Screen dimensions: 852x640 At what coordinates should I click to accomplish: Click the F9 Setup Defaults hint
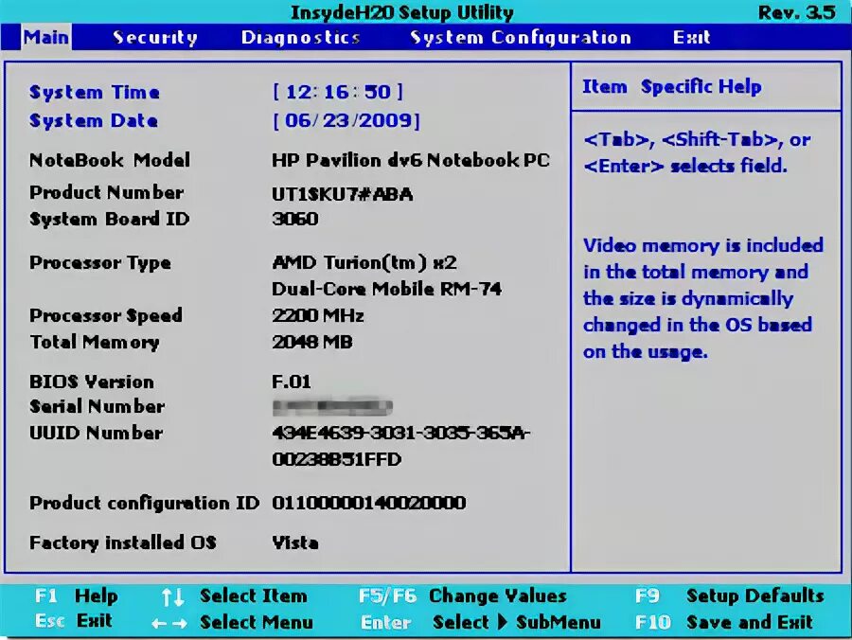click(x=730, y=596)
